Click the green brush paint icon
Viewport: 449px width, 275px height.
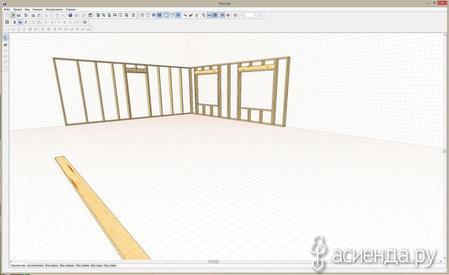(x=191, y=15)
